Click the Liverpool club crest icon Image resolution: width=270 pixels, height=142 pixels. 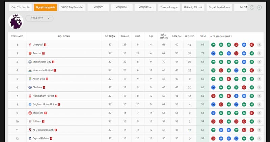point(30,45)
